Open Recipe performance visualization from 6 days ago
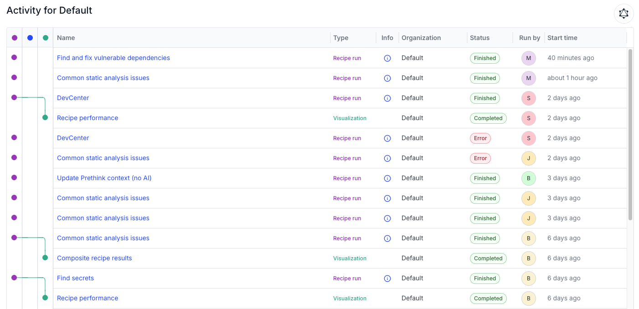The image size is (639, 309). [88, 298]
